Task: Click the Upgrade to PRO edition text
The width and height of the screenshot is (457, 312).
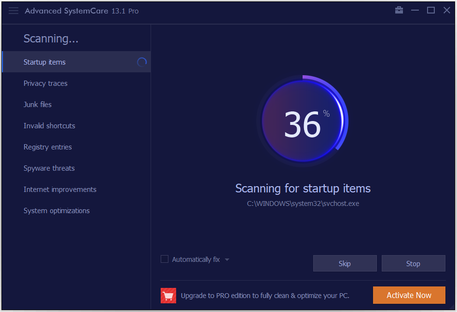Action: coord(265,296)
